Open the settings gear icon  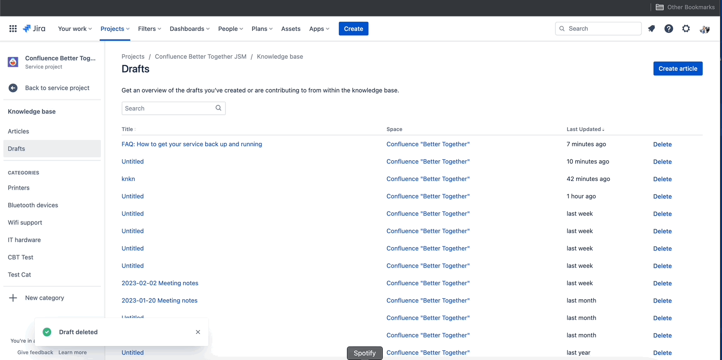(x=686, y=29)
